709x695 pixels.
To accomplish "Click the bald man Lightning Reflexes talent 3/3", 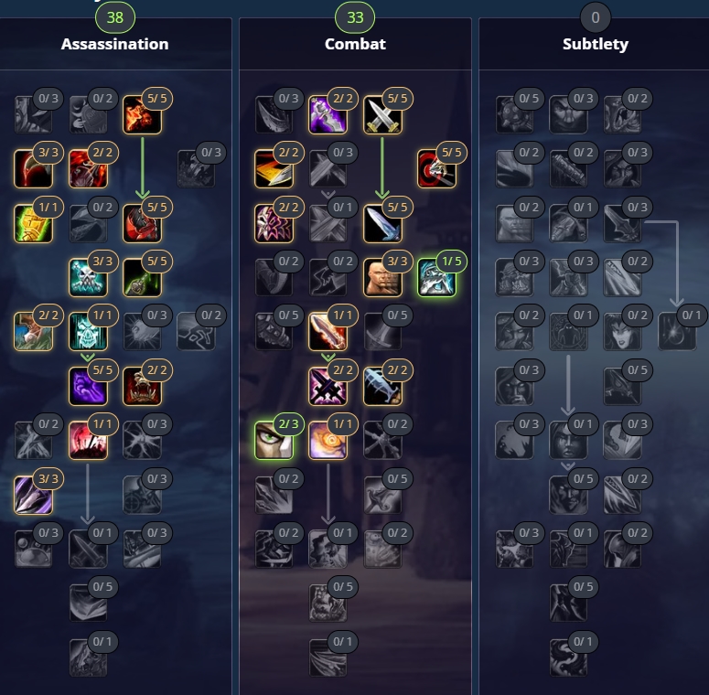I will [382, 278].
